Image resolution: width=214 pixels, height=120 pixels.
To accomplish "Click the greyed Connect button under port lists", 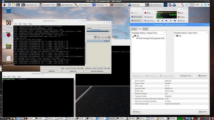I will 137,76.
